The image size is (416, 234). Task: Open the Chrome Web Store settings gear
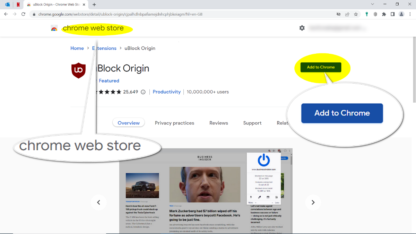pos(302,28)
